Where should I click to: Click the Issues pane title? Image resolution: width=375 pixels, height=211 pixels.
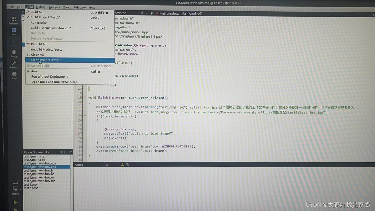point(79,165)
